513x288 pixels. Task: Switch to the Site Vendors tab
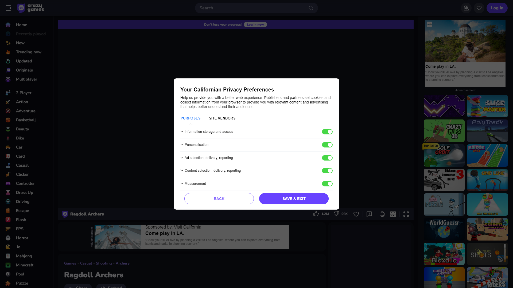click(222, 118)
